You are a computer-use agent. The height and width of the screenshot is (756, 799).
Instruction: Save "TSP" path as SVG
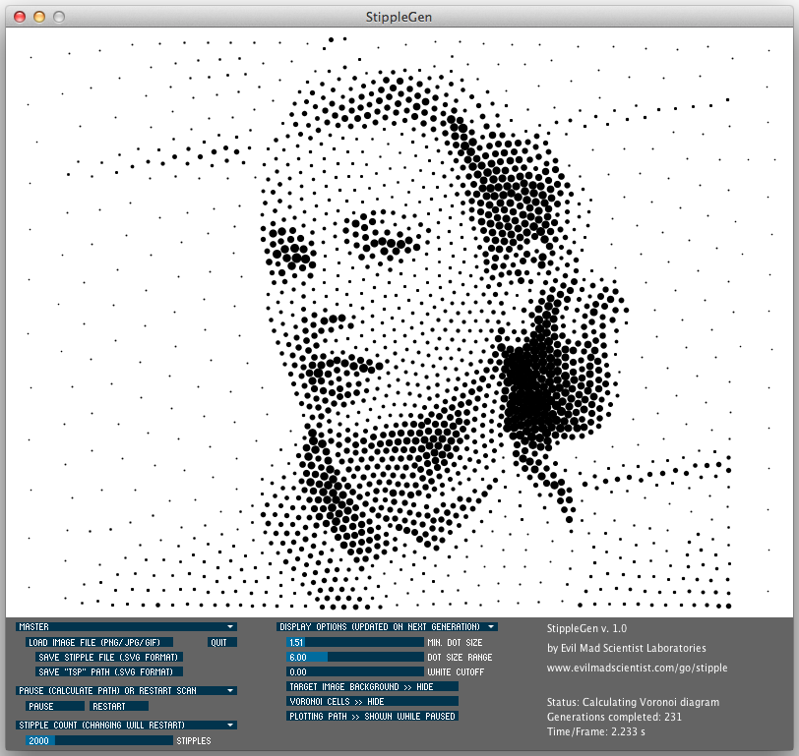tap(108, 671)
